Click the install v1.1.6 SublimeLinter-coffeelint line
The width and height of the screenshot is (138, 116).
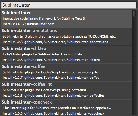click(54, 96)
